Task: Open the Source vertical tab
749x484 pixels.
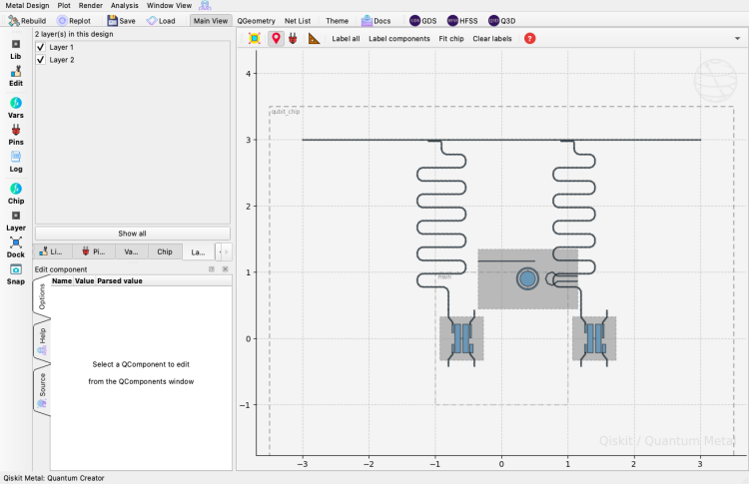Action: pyautogui.click(x=42, y=390)
